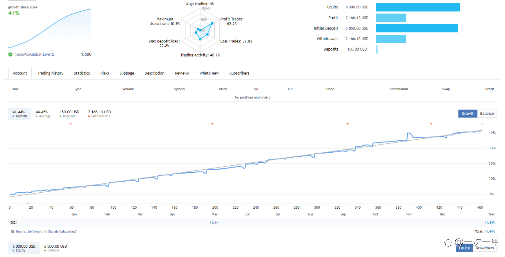Image resolution: width=505 pixels, height=257 pixels.
Task: Sort table by the Time column
Action: point(15,89)
